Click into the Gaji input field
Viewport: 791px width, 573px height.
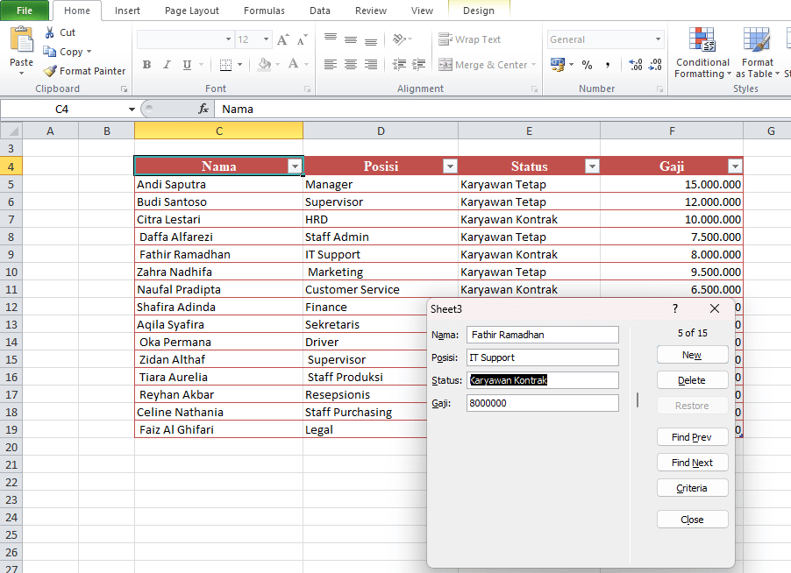pyautogui.click(x=542, y=403)
